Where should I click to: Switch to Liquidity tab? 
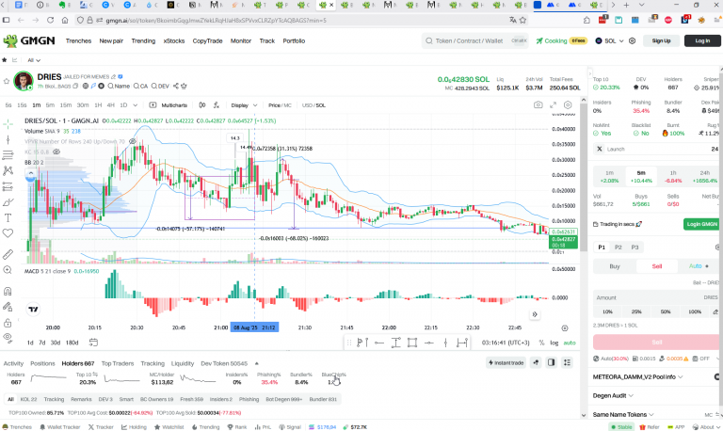pyautogui.click(x=183, y=363)
